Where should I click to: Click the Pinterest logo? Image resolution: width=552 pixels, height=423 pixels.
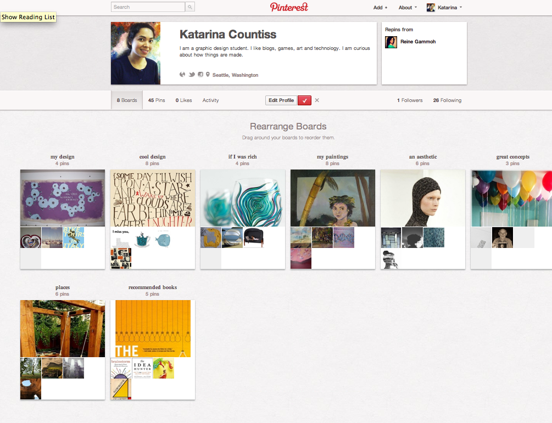pos(289,7)
